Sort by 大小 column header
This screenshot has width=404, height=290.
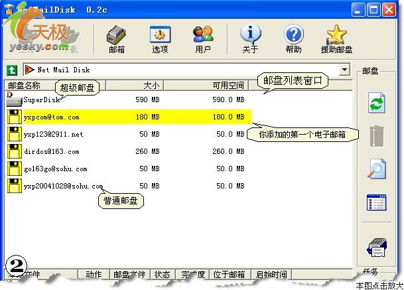click(135, 86)
